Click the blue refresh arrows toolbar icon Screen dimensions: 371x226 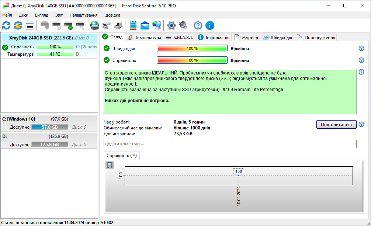pos(6,25)
